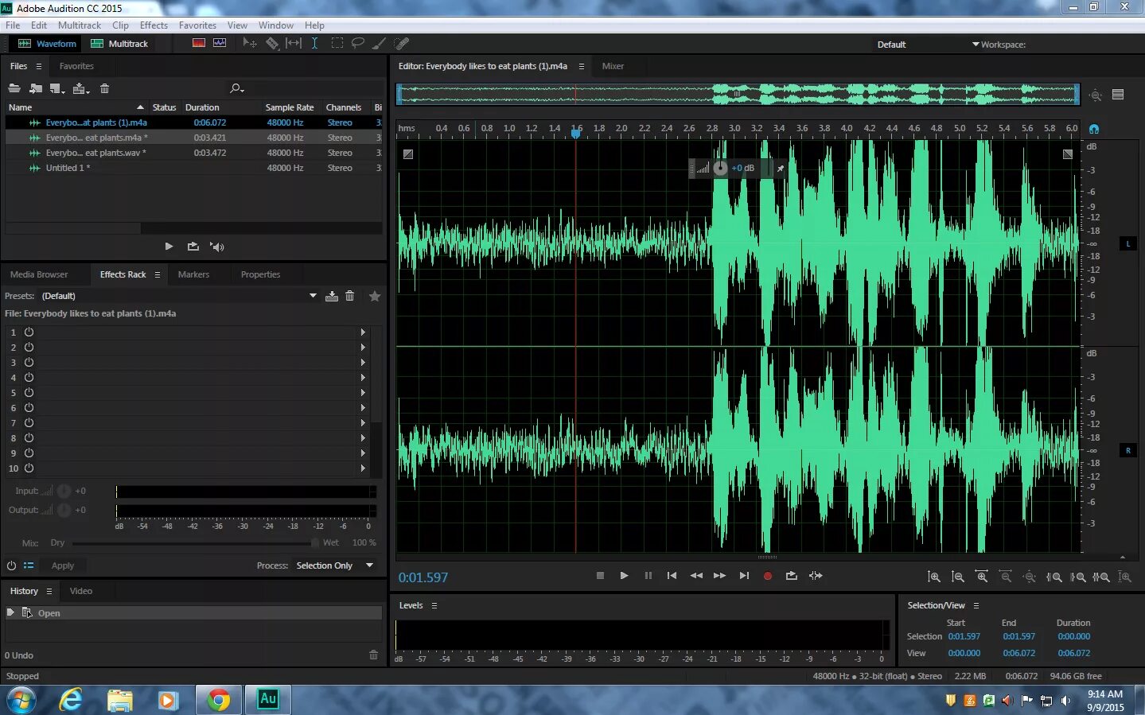Select the Move tool in toolbar
Viewport: 1145px width, 715px height.
tap(249, 43)
